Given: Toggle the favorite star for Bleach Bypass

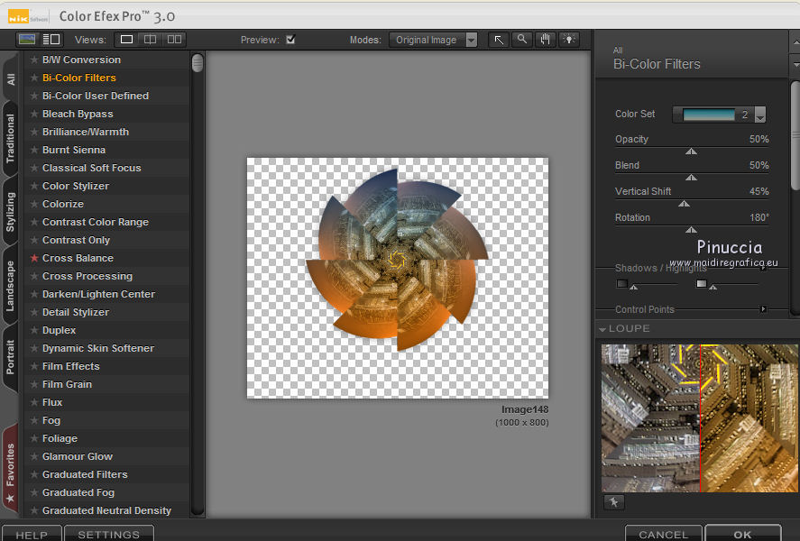Looking at the screenshot, I should (x=34, y=114).
